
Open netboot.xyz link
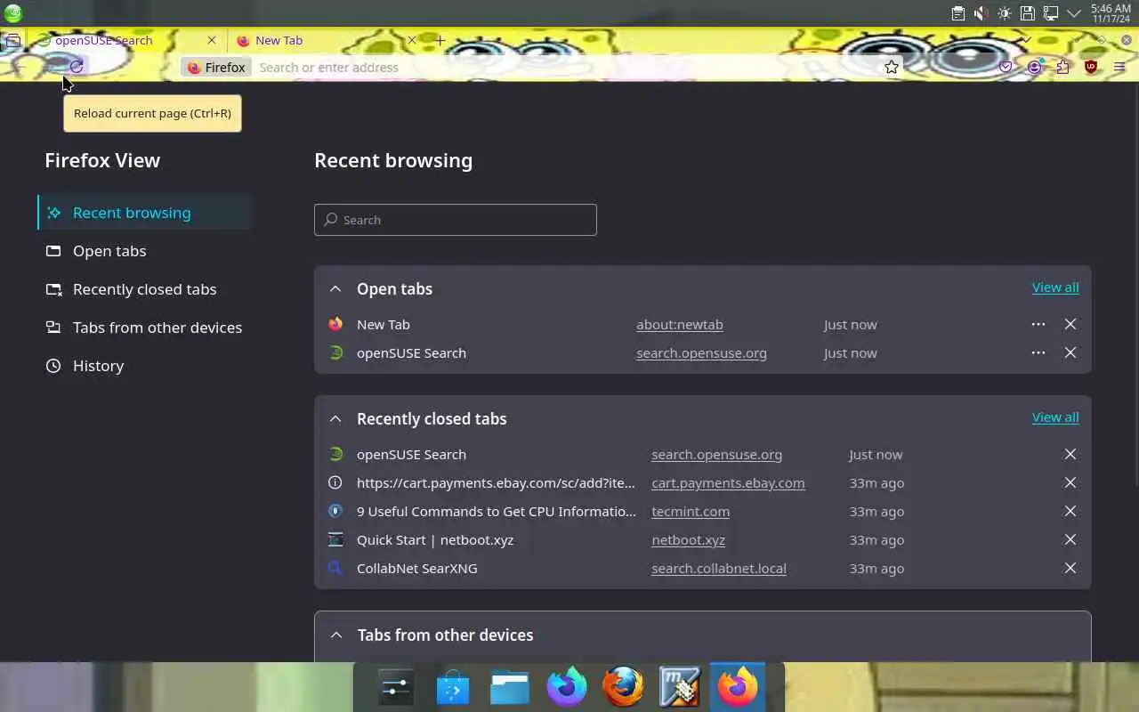[x=688, y=540]
